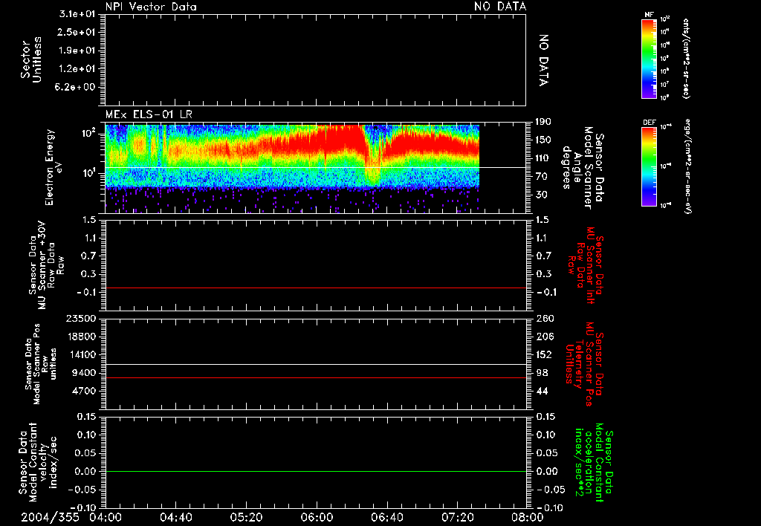
Task: Click the red 'MU Scanner Pos Telemetry' axis title
Action: point(584,364)
